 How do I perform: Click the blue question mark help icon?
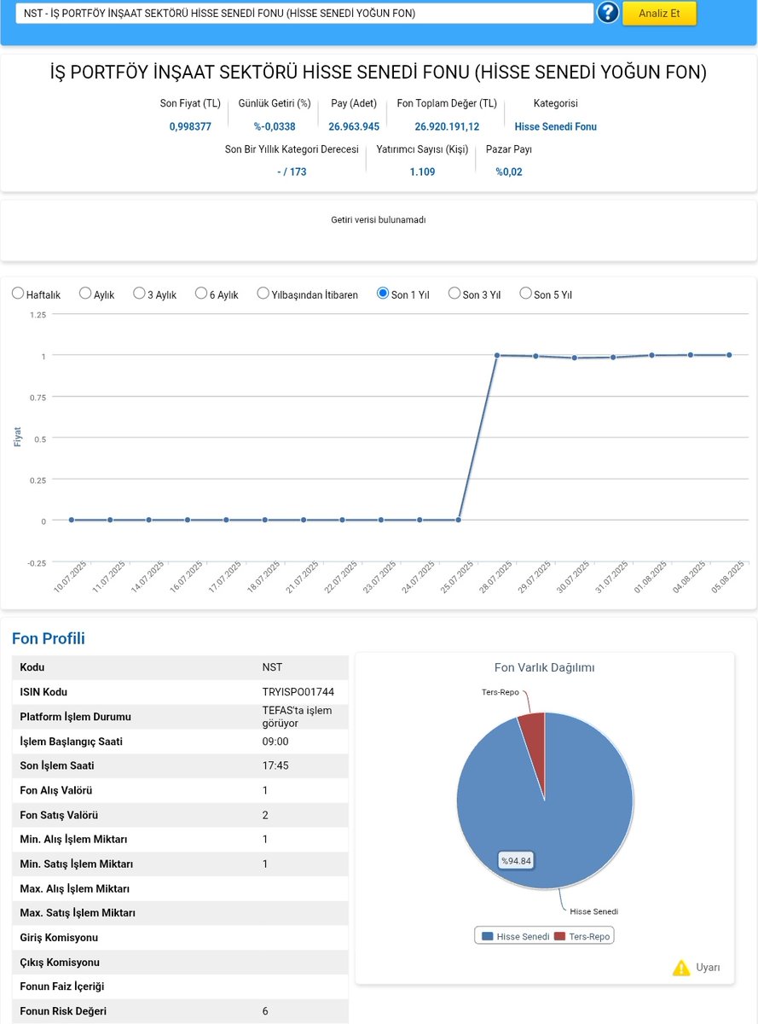pyautogui.click(x=608, y=13)
